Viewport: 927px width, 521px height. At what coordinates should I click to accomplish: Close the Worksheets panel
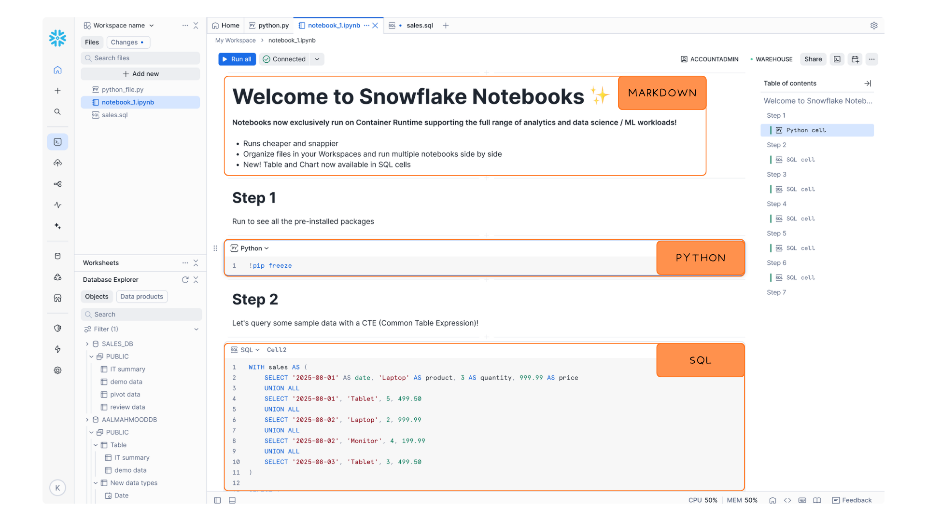pyautogui.click(x=196, y=263)
